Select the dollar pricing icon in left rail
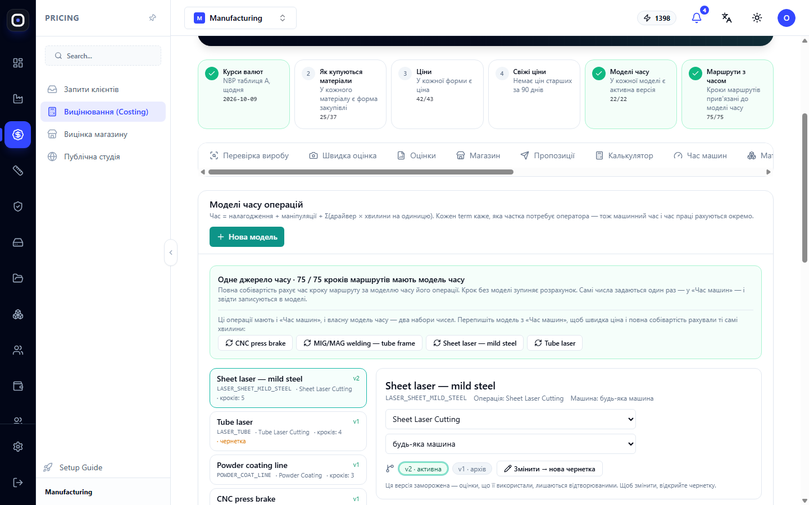The width and height of the screenshot is (809, 505). (x=18, y=135)
